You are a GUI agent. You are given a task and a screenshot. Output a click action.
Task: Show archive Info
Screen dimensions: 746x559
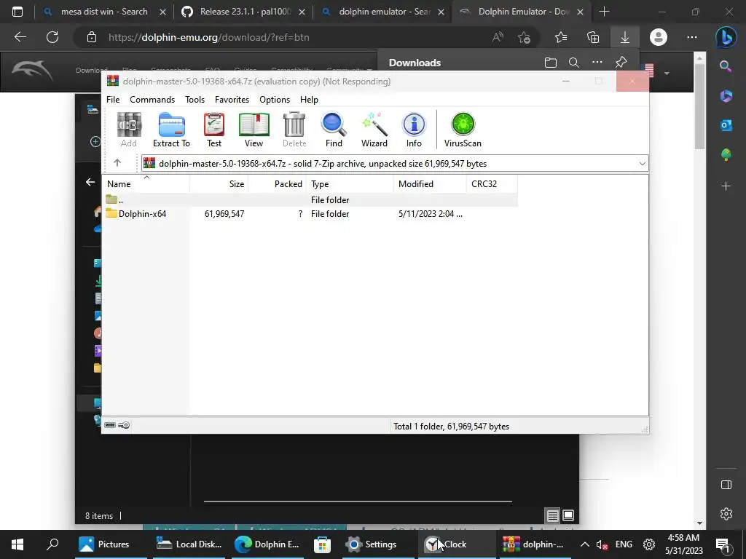pos(414,130)
